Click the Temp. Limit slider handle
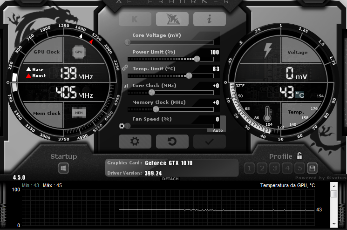Viewport: 347px width, 230px height. 189,75
